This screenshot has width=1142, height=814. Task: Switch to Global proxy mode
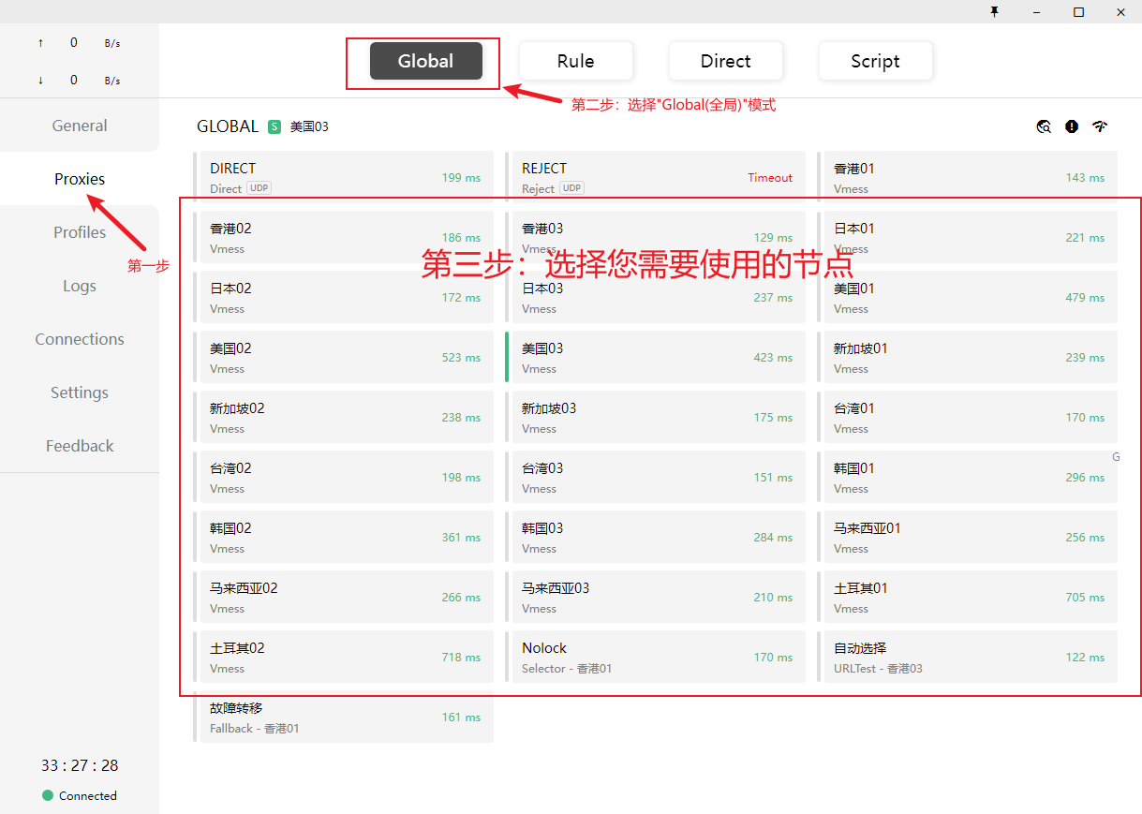pyautogui.click(x=425, y=61)
